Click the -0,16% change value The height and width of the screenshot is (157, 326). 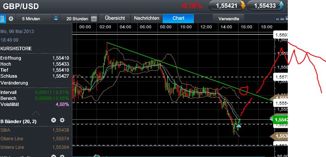pos(191,6)
